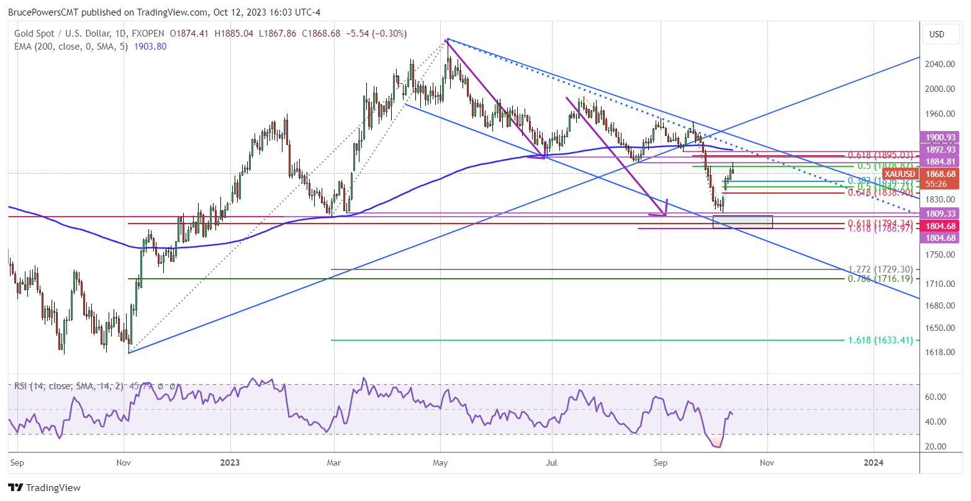Click the 1.272 (1729.30) Fibonacci label
The height and width of the screenshot is (501, 971).
point(880,269)
